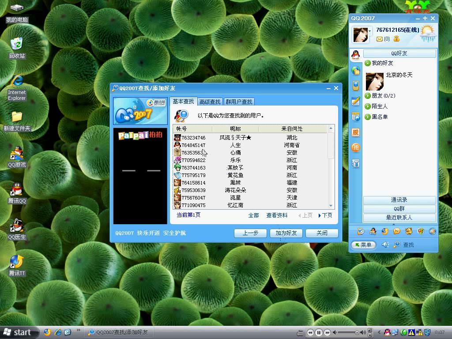Switch to 高级查找 tab

pyautogui.click(x=210, y=102)
